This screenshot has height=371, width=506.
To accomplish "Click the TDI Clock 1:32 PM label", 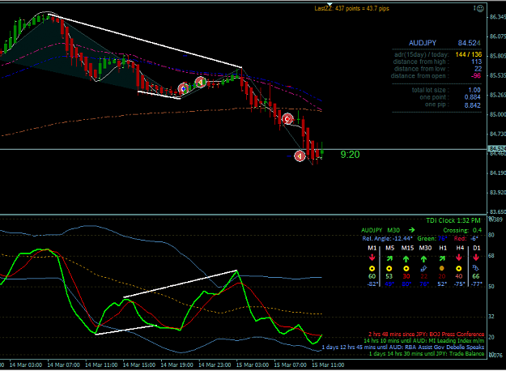I will click(x=453, y=220).
